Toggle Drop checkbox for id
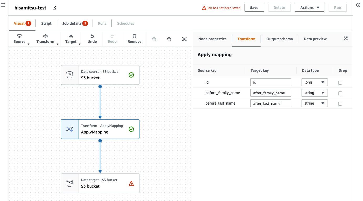 [x=340, y=83]
